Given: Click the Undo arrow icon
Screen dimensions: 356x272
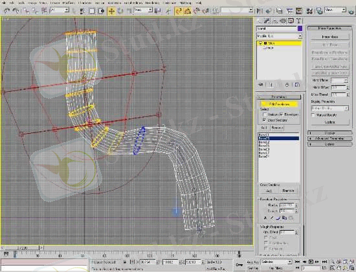Looking at the screenshot, I should tap(7, 10).
